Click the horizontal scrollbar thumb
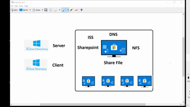This screenshot has height=107, width=190. click(x=93, y=104)
